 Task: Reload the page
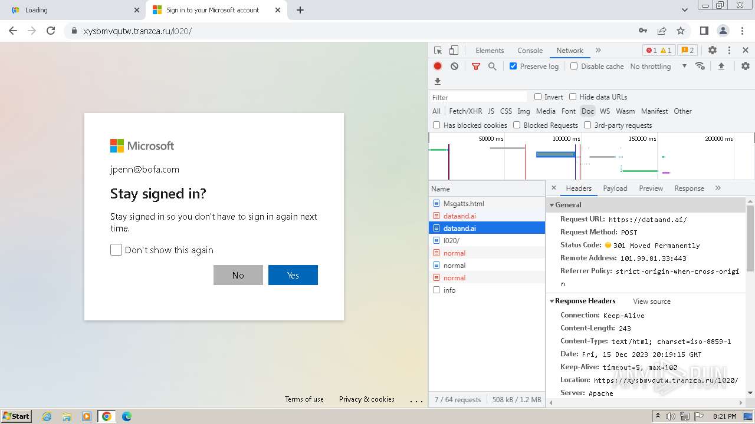pyautogui.click(x=51, y=31)
